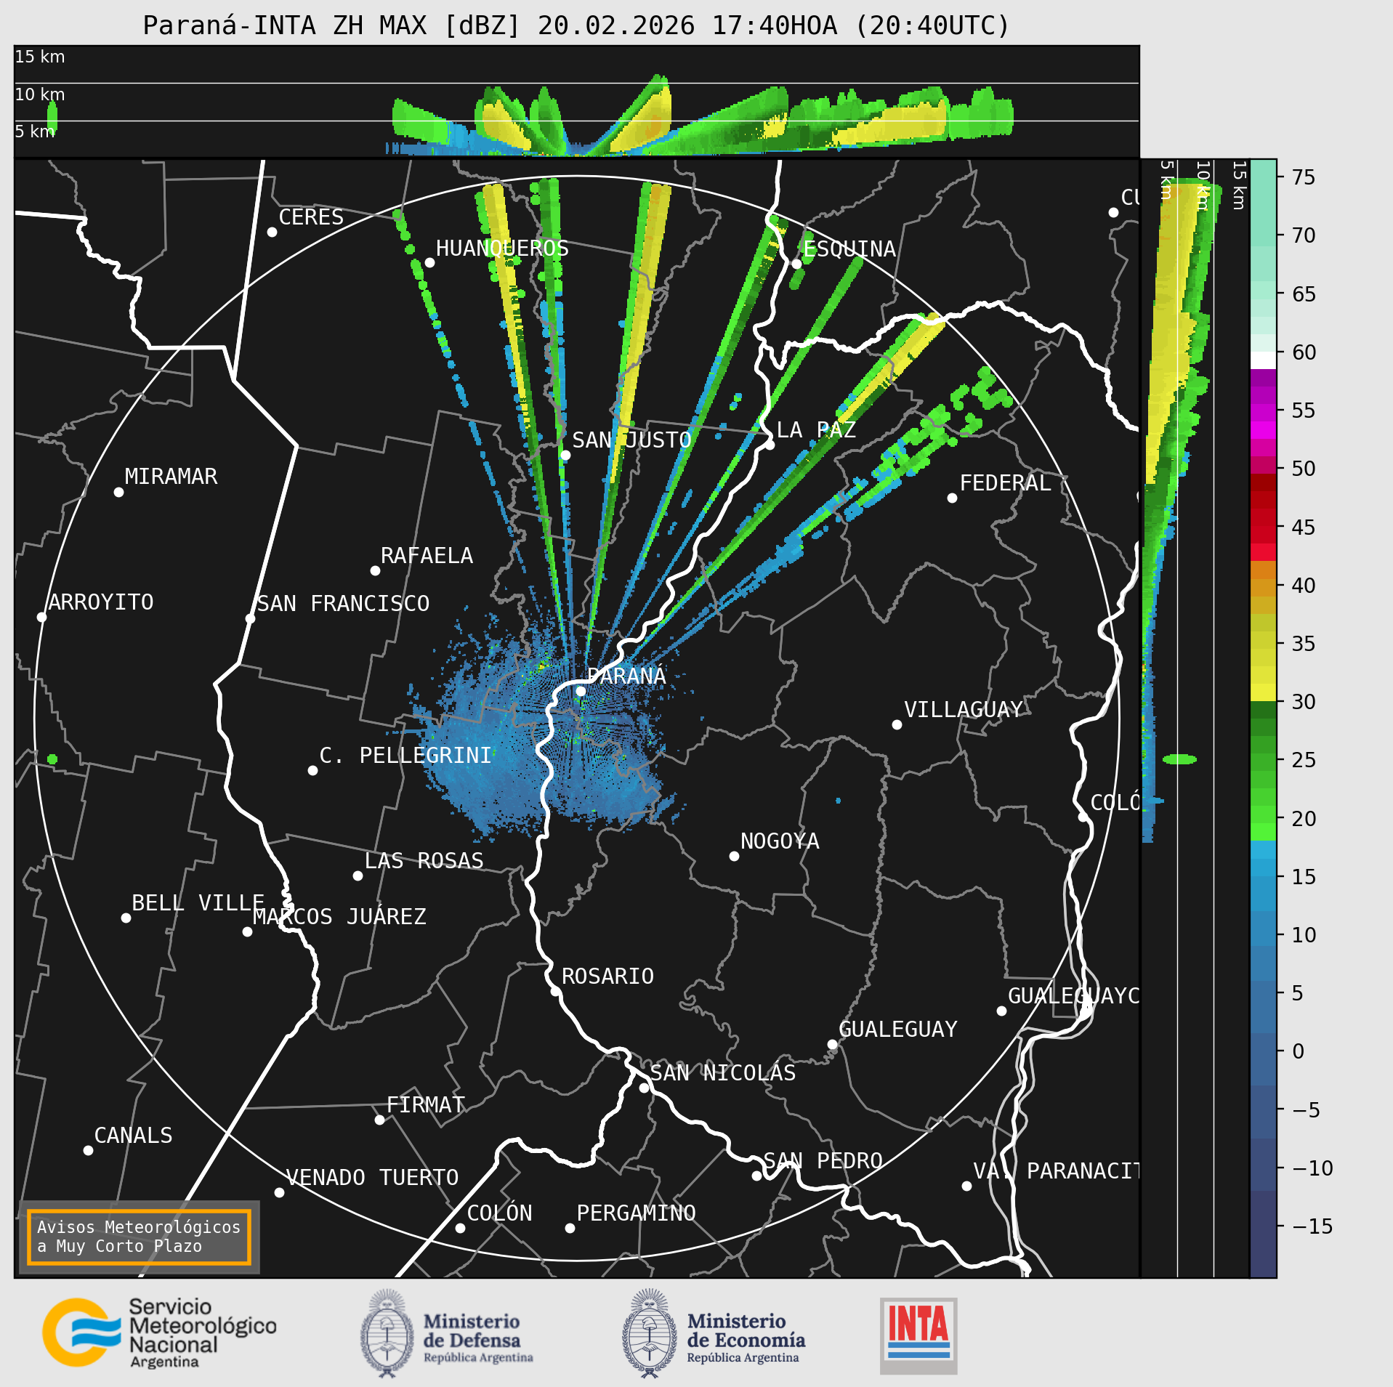Click the PERGAMINO label
Image resolution: width=1393 pixels, height=1387 pixels.
[637, 1213]
